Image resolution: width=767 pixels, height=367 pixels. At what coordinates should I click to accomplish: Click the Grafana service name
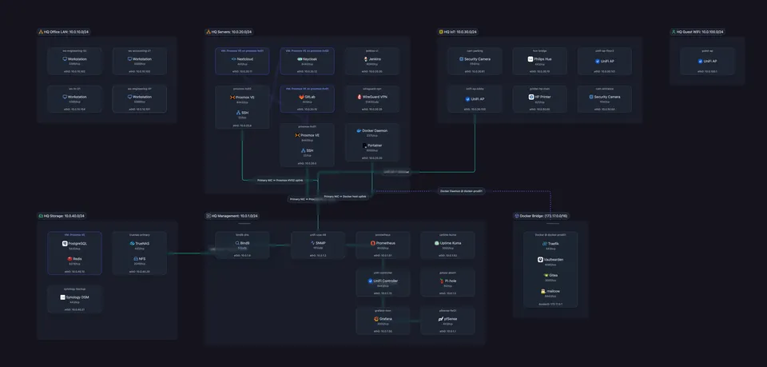pos(386,319)
